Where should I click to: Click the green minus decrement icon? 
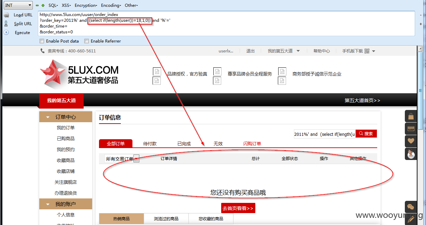(37, 5)
